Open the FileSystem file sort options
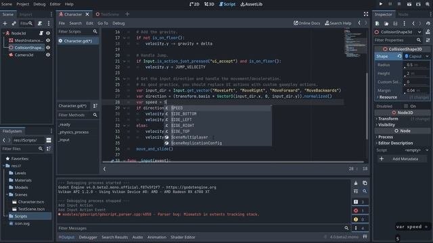Viewport: 433px width, 243px height. 49,148
